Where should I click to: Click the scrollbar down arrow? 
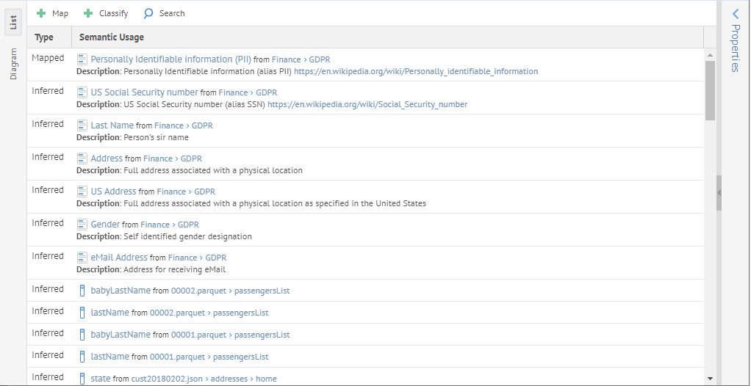[710, 379]
